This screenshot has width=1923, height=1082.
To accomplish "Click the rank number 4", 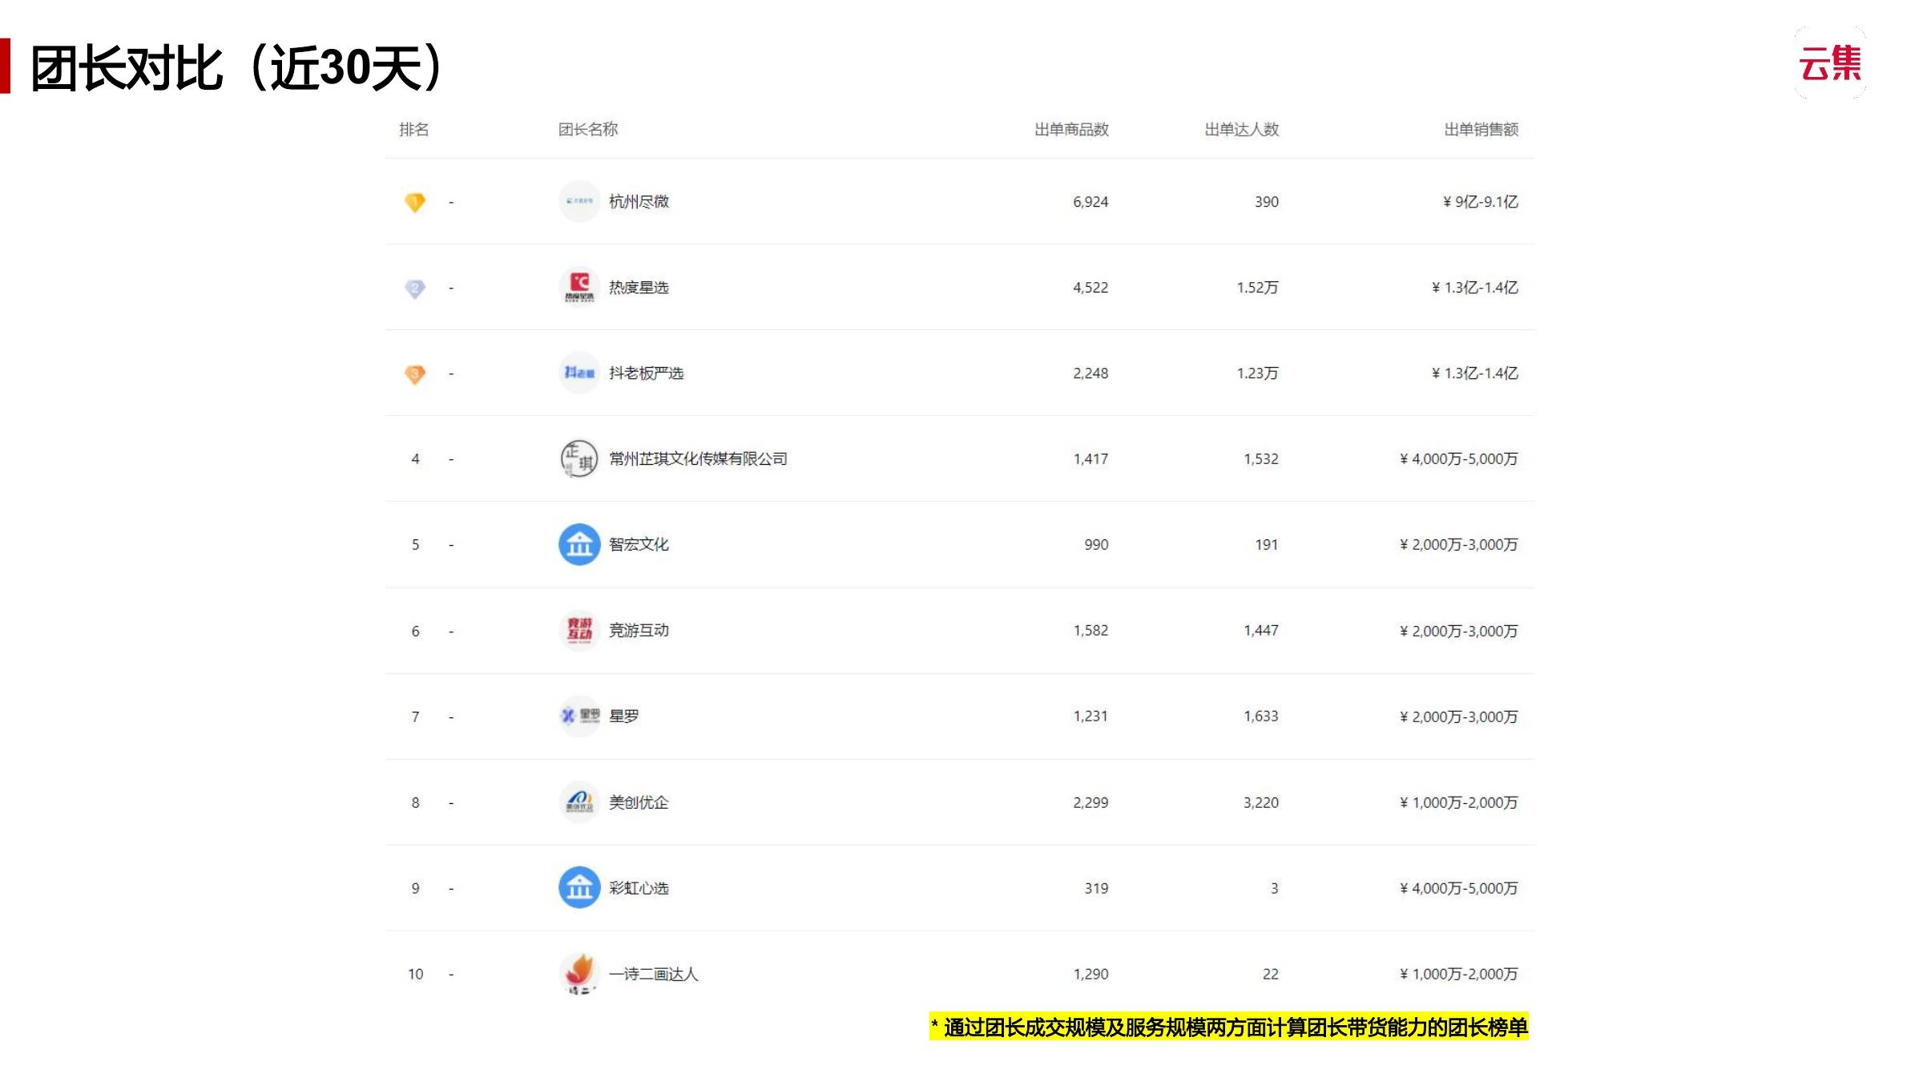I will point(415,458).
